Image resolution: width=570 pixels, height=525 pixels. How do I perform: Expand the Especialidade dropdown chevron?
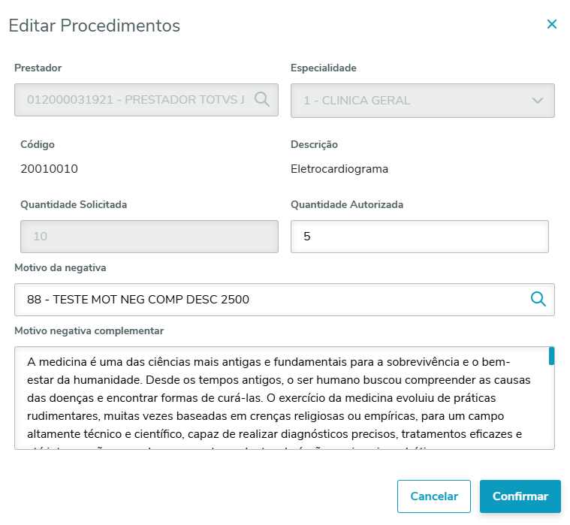point(538,101)
